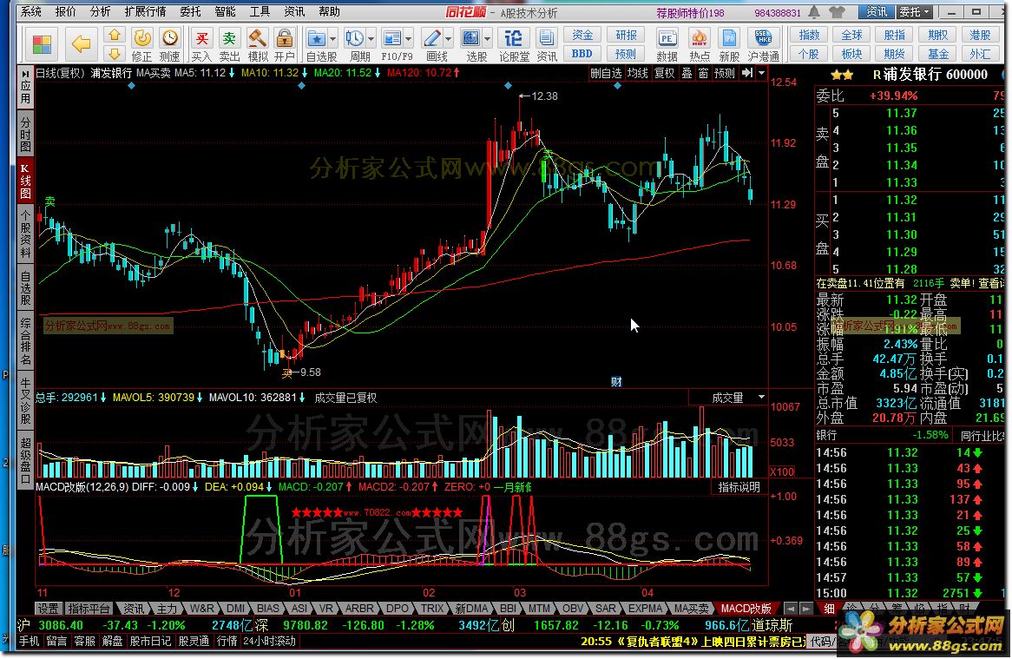Open the 扩展行情 menu
Image resolution: width=1012 pixels, height=659 pixels.
click(x=145, y=11)
